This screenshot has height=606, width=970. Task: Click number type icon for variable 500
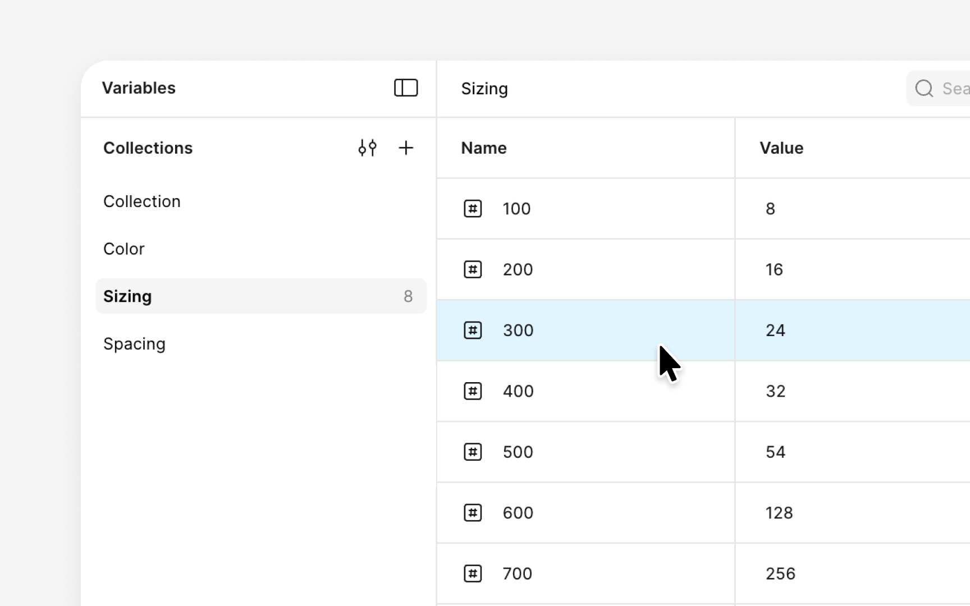point(473,452)
